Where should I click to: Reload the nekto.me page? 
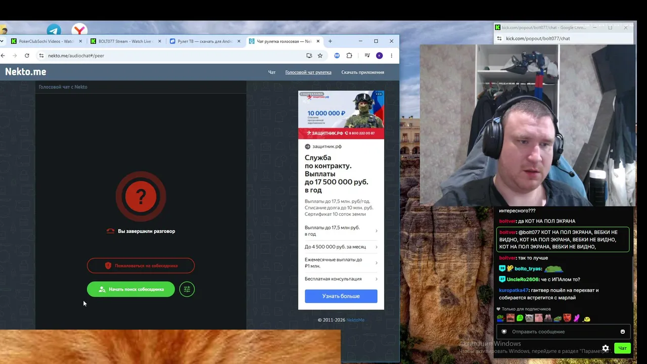point(27,56)
